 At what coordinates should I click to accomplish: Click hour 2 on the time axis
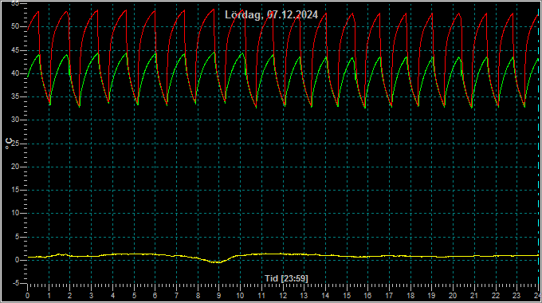point(70,296)
